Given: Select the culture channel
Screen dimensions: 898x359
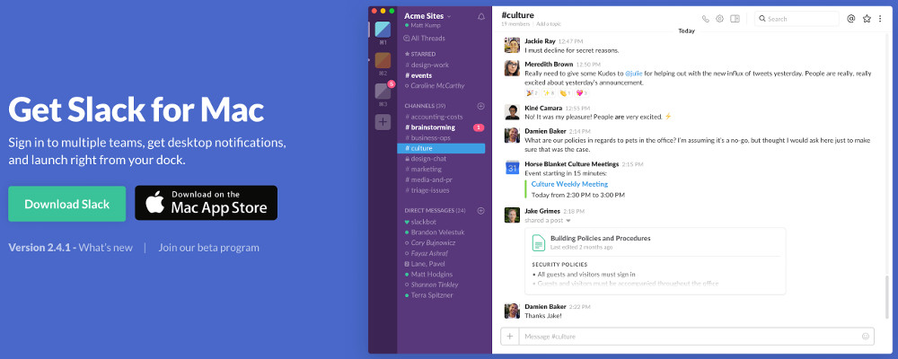Looking at the screenshot, I should pos(441,148).
